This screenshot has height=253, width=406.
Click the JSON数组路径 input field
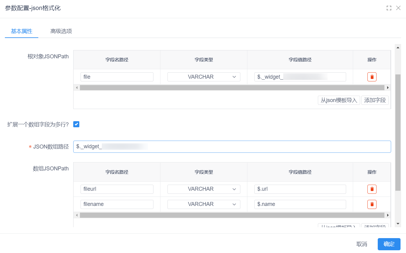(x=232, y=146)
